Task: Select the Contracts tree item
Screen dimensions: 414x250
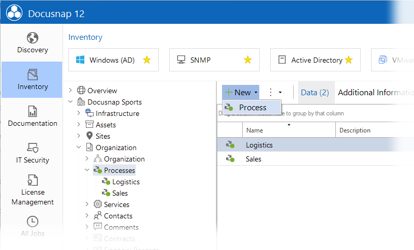Action: pyautogui.click(x=120, y=239)
